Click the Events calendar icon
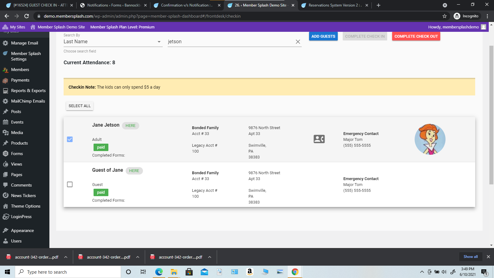Image resolution: width=494 pixels, height=278 pixels. (5, 122)
